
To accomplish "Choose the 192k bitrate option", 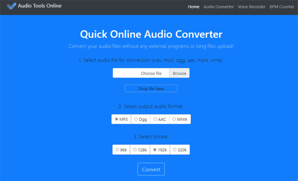I will point(160,150).
